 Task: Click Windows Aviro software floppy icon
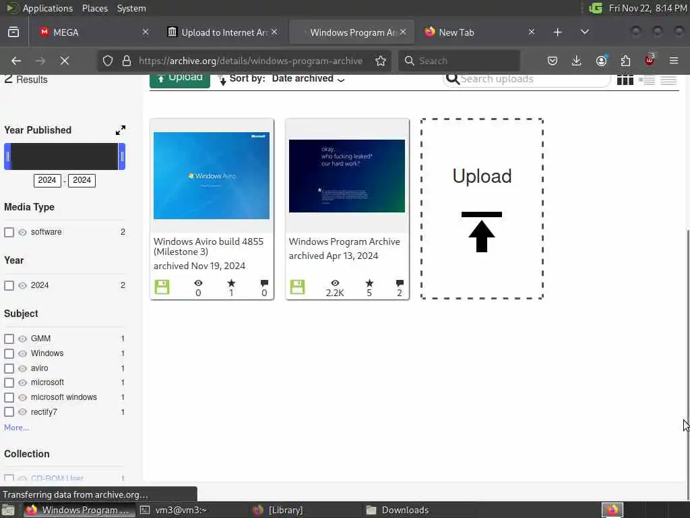(x=162, y=287)
